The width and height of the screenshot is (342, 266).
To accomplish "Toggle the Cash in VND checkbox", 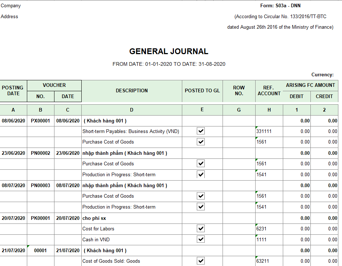I will point(200,239).
